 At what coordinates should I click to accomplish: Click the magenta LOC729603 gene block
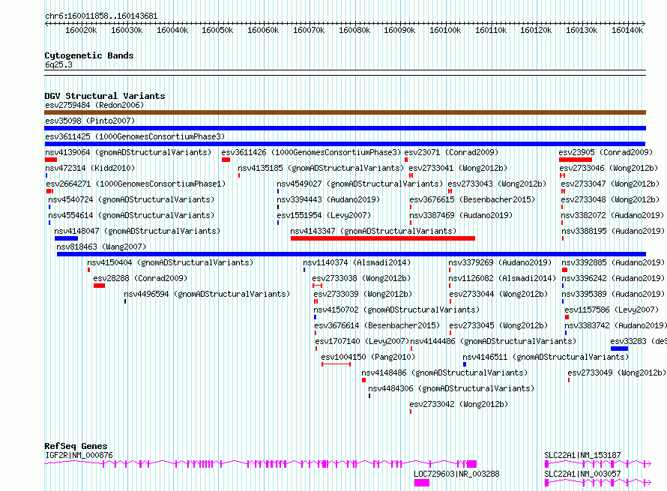coord(422,483)
